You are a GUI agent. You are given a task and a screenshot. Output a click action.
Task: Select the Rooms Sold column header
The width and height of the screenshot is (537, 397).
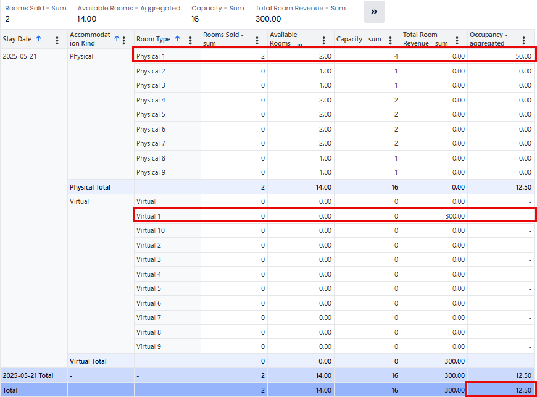point(222,39)
